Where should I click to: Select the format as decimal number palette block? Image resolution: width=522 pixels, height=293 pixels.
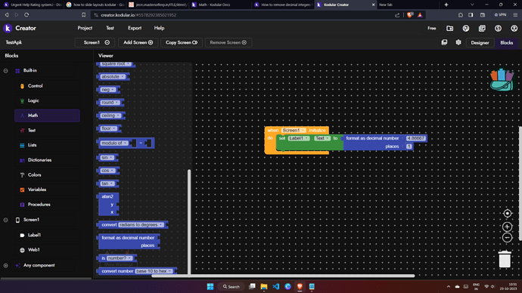coord(129,242)
